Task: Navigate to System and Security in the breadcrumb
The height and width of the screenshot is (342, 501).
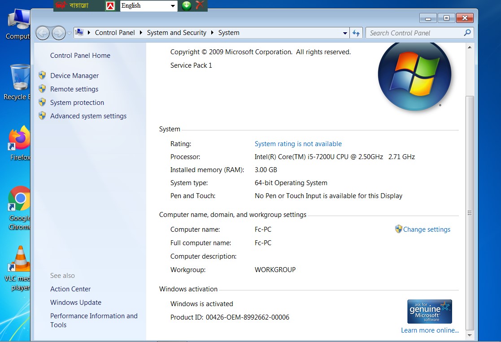Action: [x=176, y=33]
